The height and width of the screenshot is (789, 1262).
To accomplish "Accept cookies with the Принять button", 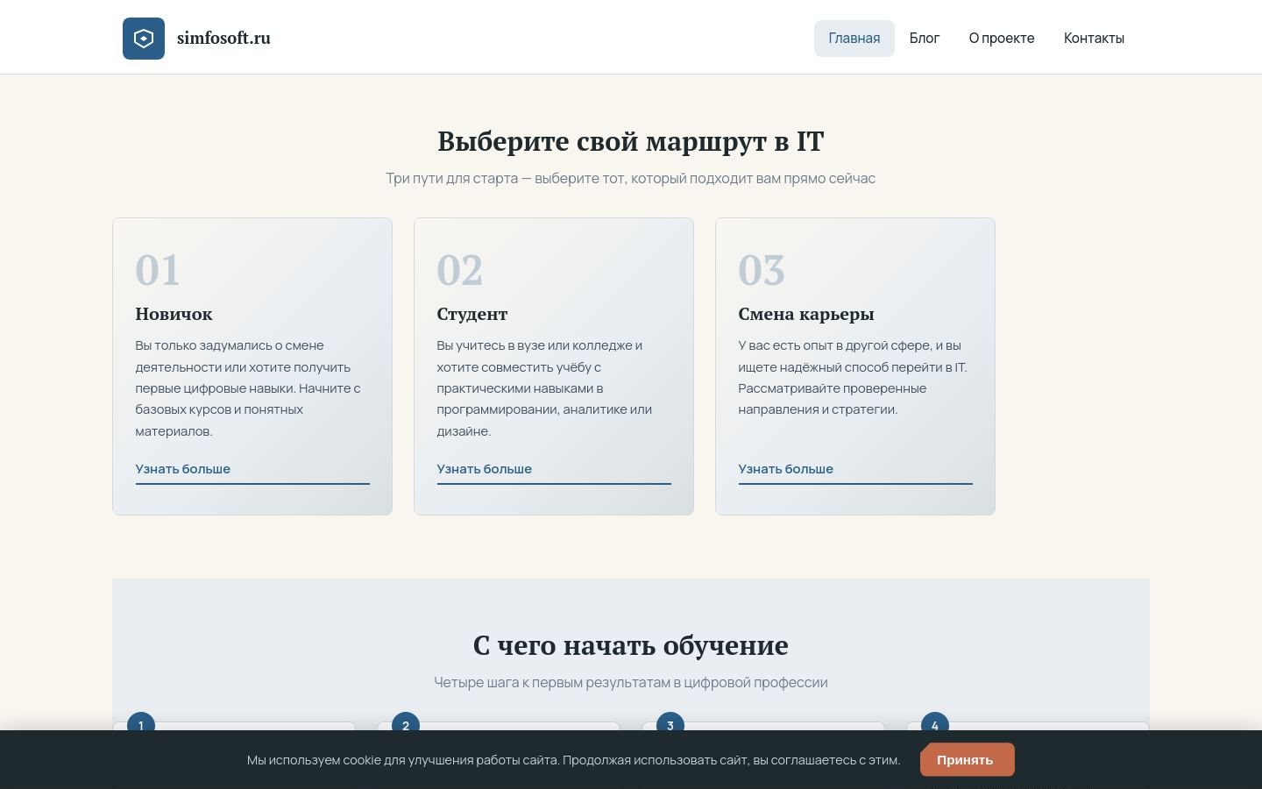I will [968, 760].
